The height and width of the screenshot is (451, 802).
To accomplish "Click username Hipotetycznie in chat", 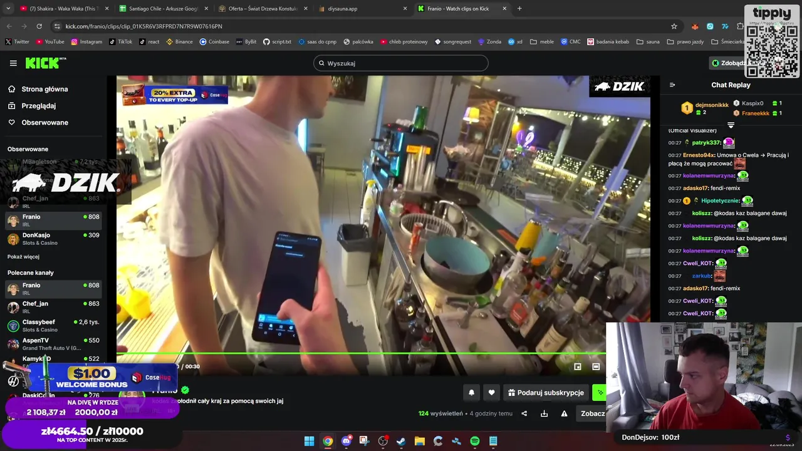I will (720, 201).
